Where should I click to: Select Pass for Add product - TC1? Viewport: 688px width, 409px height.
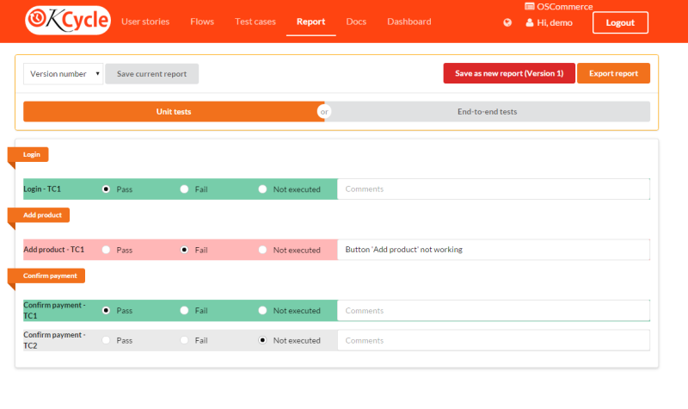tap(106, 250)
